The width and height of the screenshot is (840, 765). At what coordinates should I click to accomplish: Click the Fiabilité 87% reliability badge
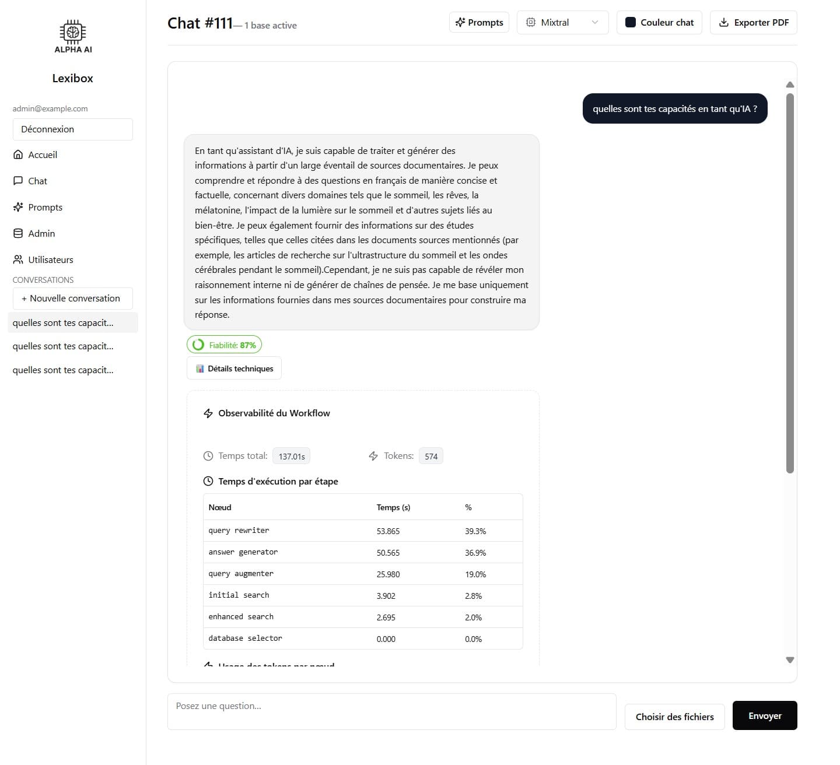click(x=225, y=345)
